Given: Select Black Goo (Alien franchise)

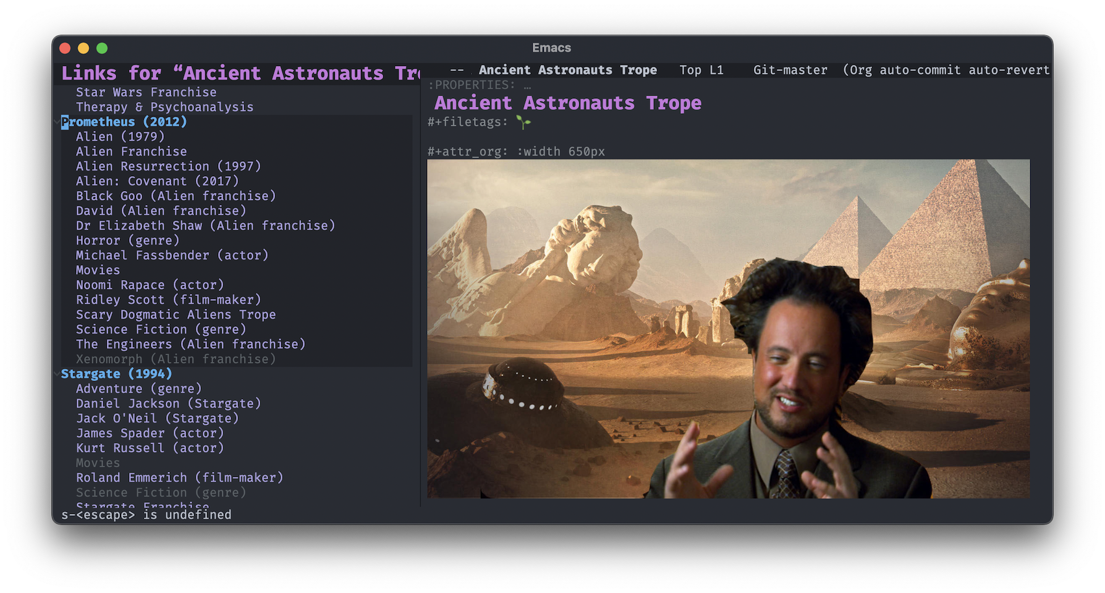Looking at the screenshot, I should click(176, 196).
